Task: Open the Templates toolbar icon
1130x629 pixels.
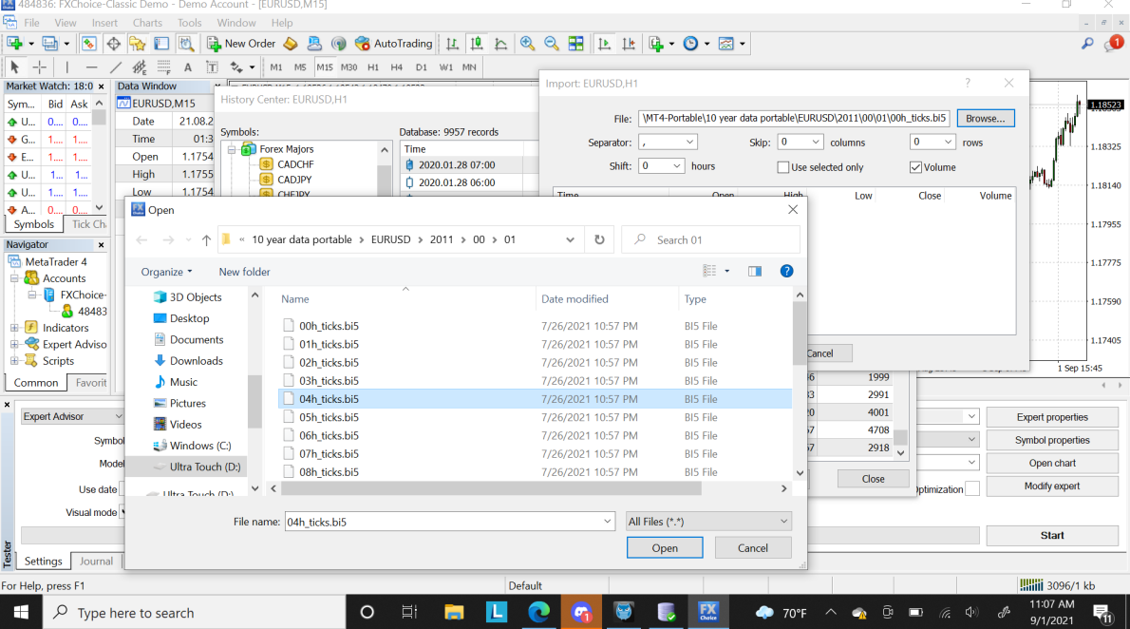Action: pyautogui.click(x=726, y=44)
